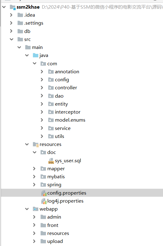Screen dimensions: 163x246
Task: Click the log4j.properties file icon
Action: (x=44, y=201)
